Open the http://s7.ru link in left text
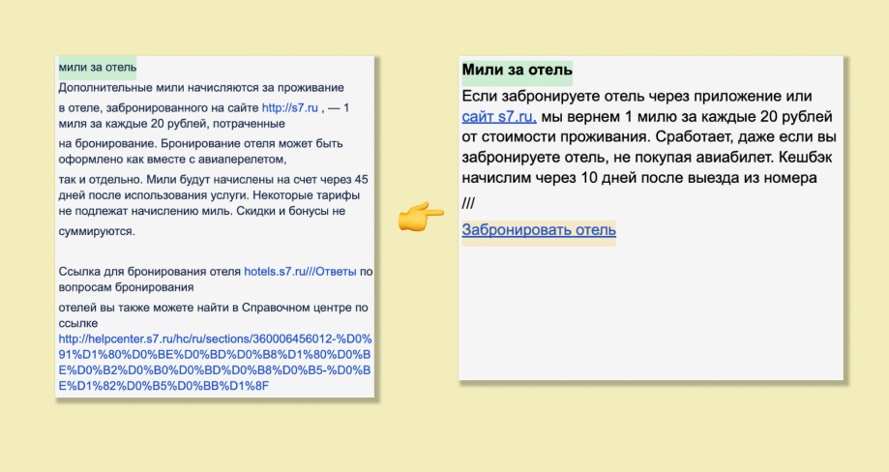 click(289, 107)
